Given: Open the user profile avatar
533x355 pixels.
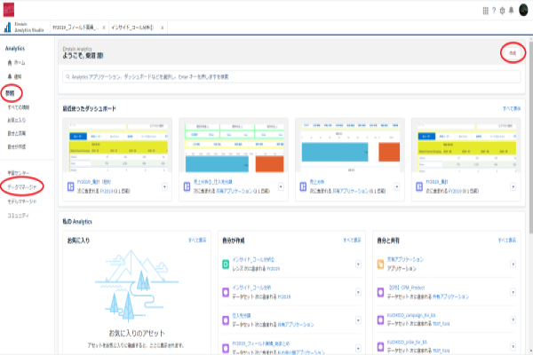Looking at the screenshot, I should pos(523,11).
